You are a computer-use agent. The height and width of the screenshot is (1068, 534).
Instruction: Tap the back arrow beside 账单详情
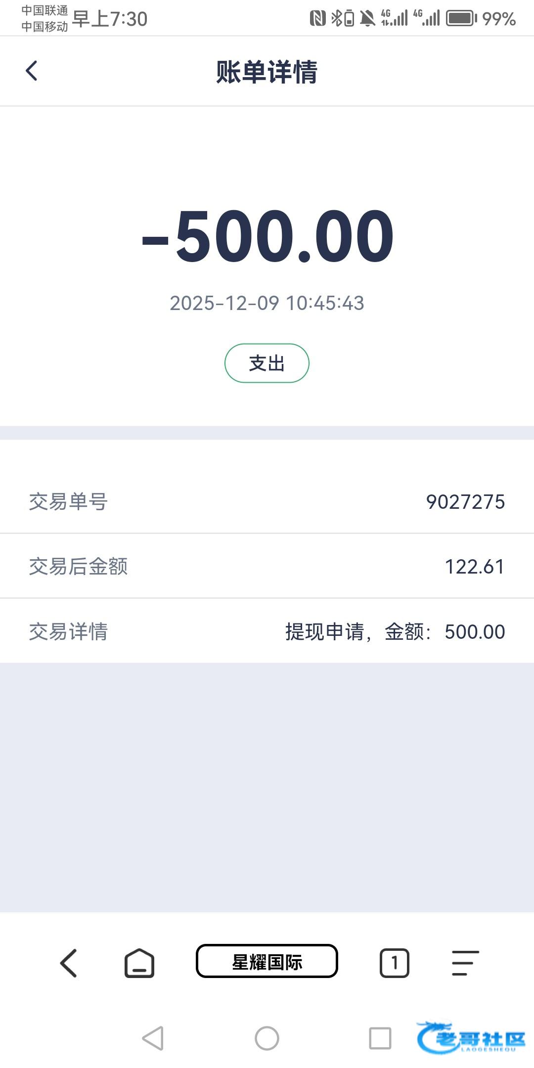click(32, 71)
